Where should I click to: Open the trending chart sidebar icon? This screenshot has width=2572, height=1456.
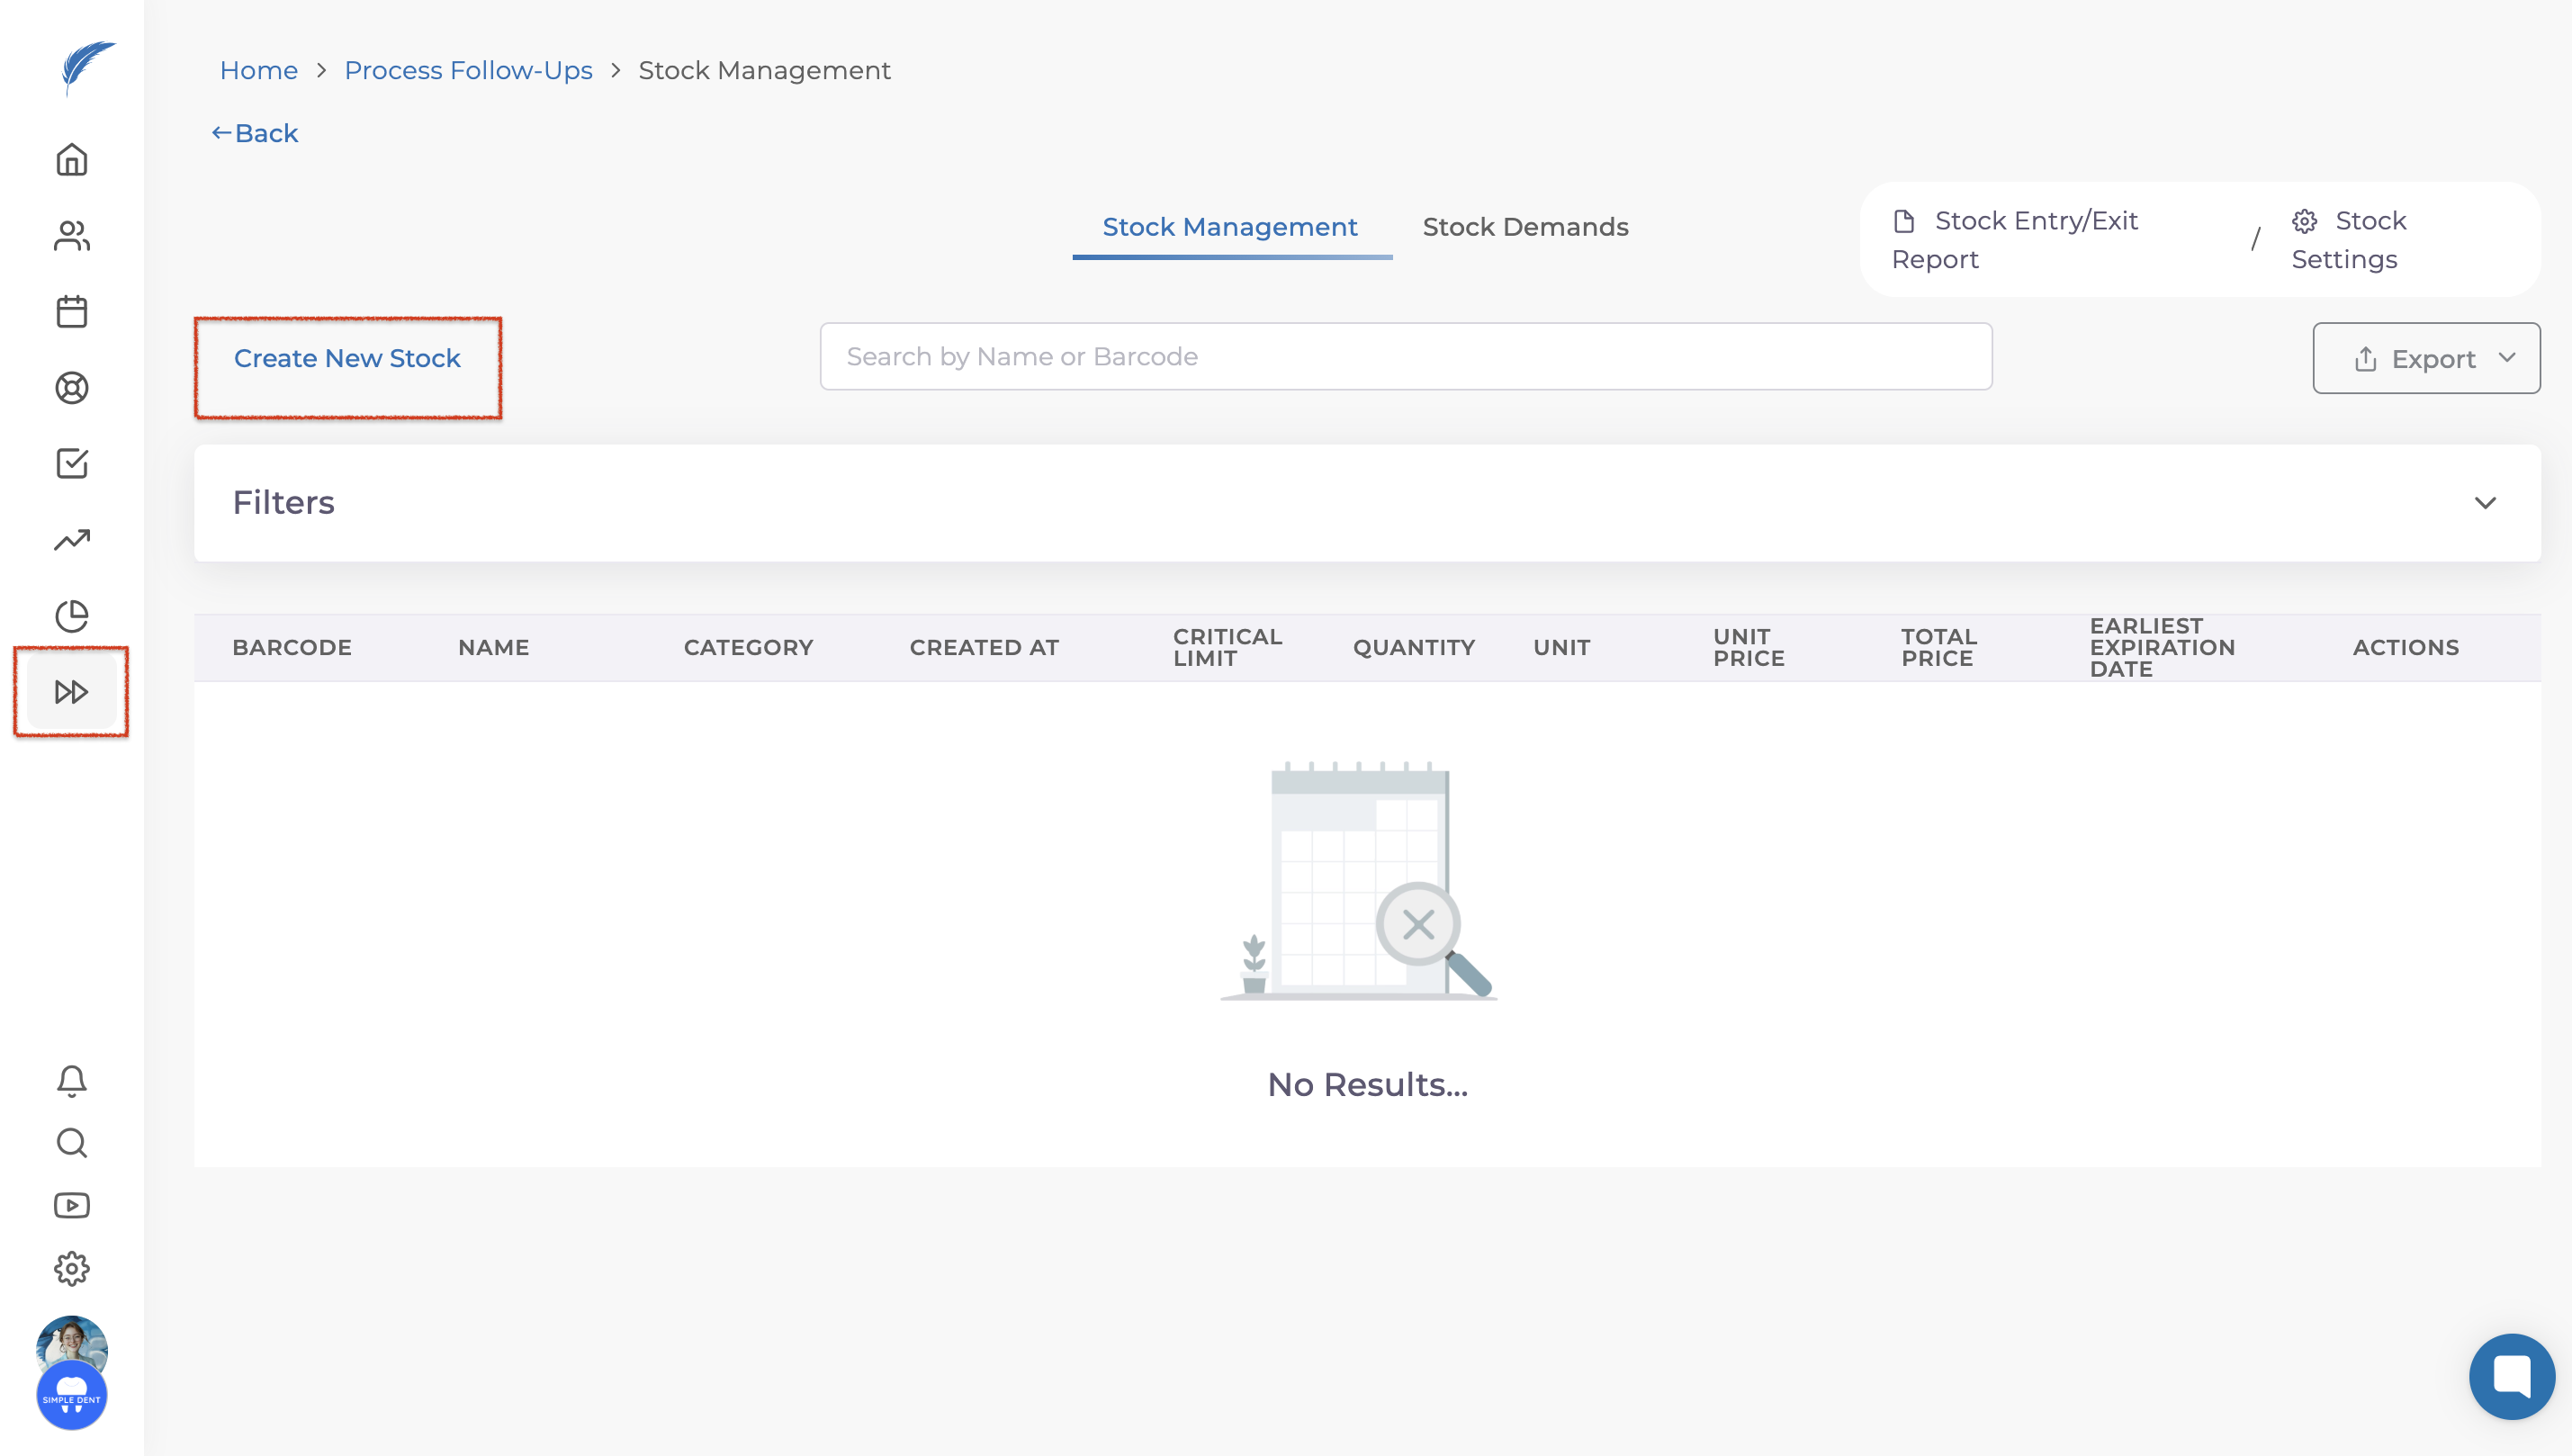[71, 540]
